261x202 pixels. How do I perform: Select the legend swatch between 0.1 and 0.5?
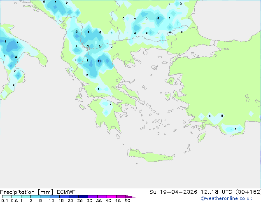click(x=7, y=197)
